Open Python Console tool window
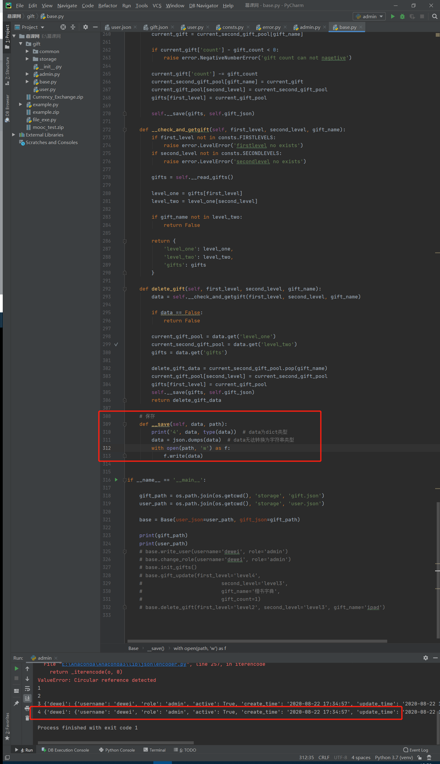Viewport: 440px width, 764px height. (x=117, y=750)
